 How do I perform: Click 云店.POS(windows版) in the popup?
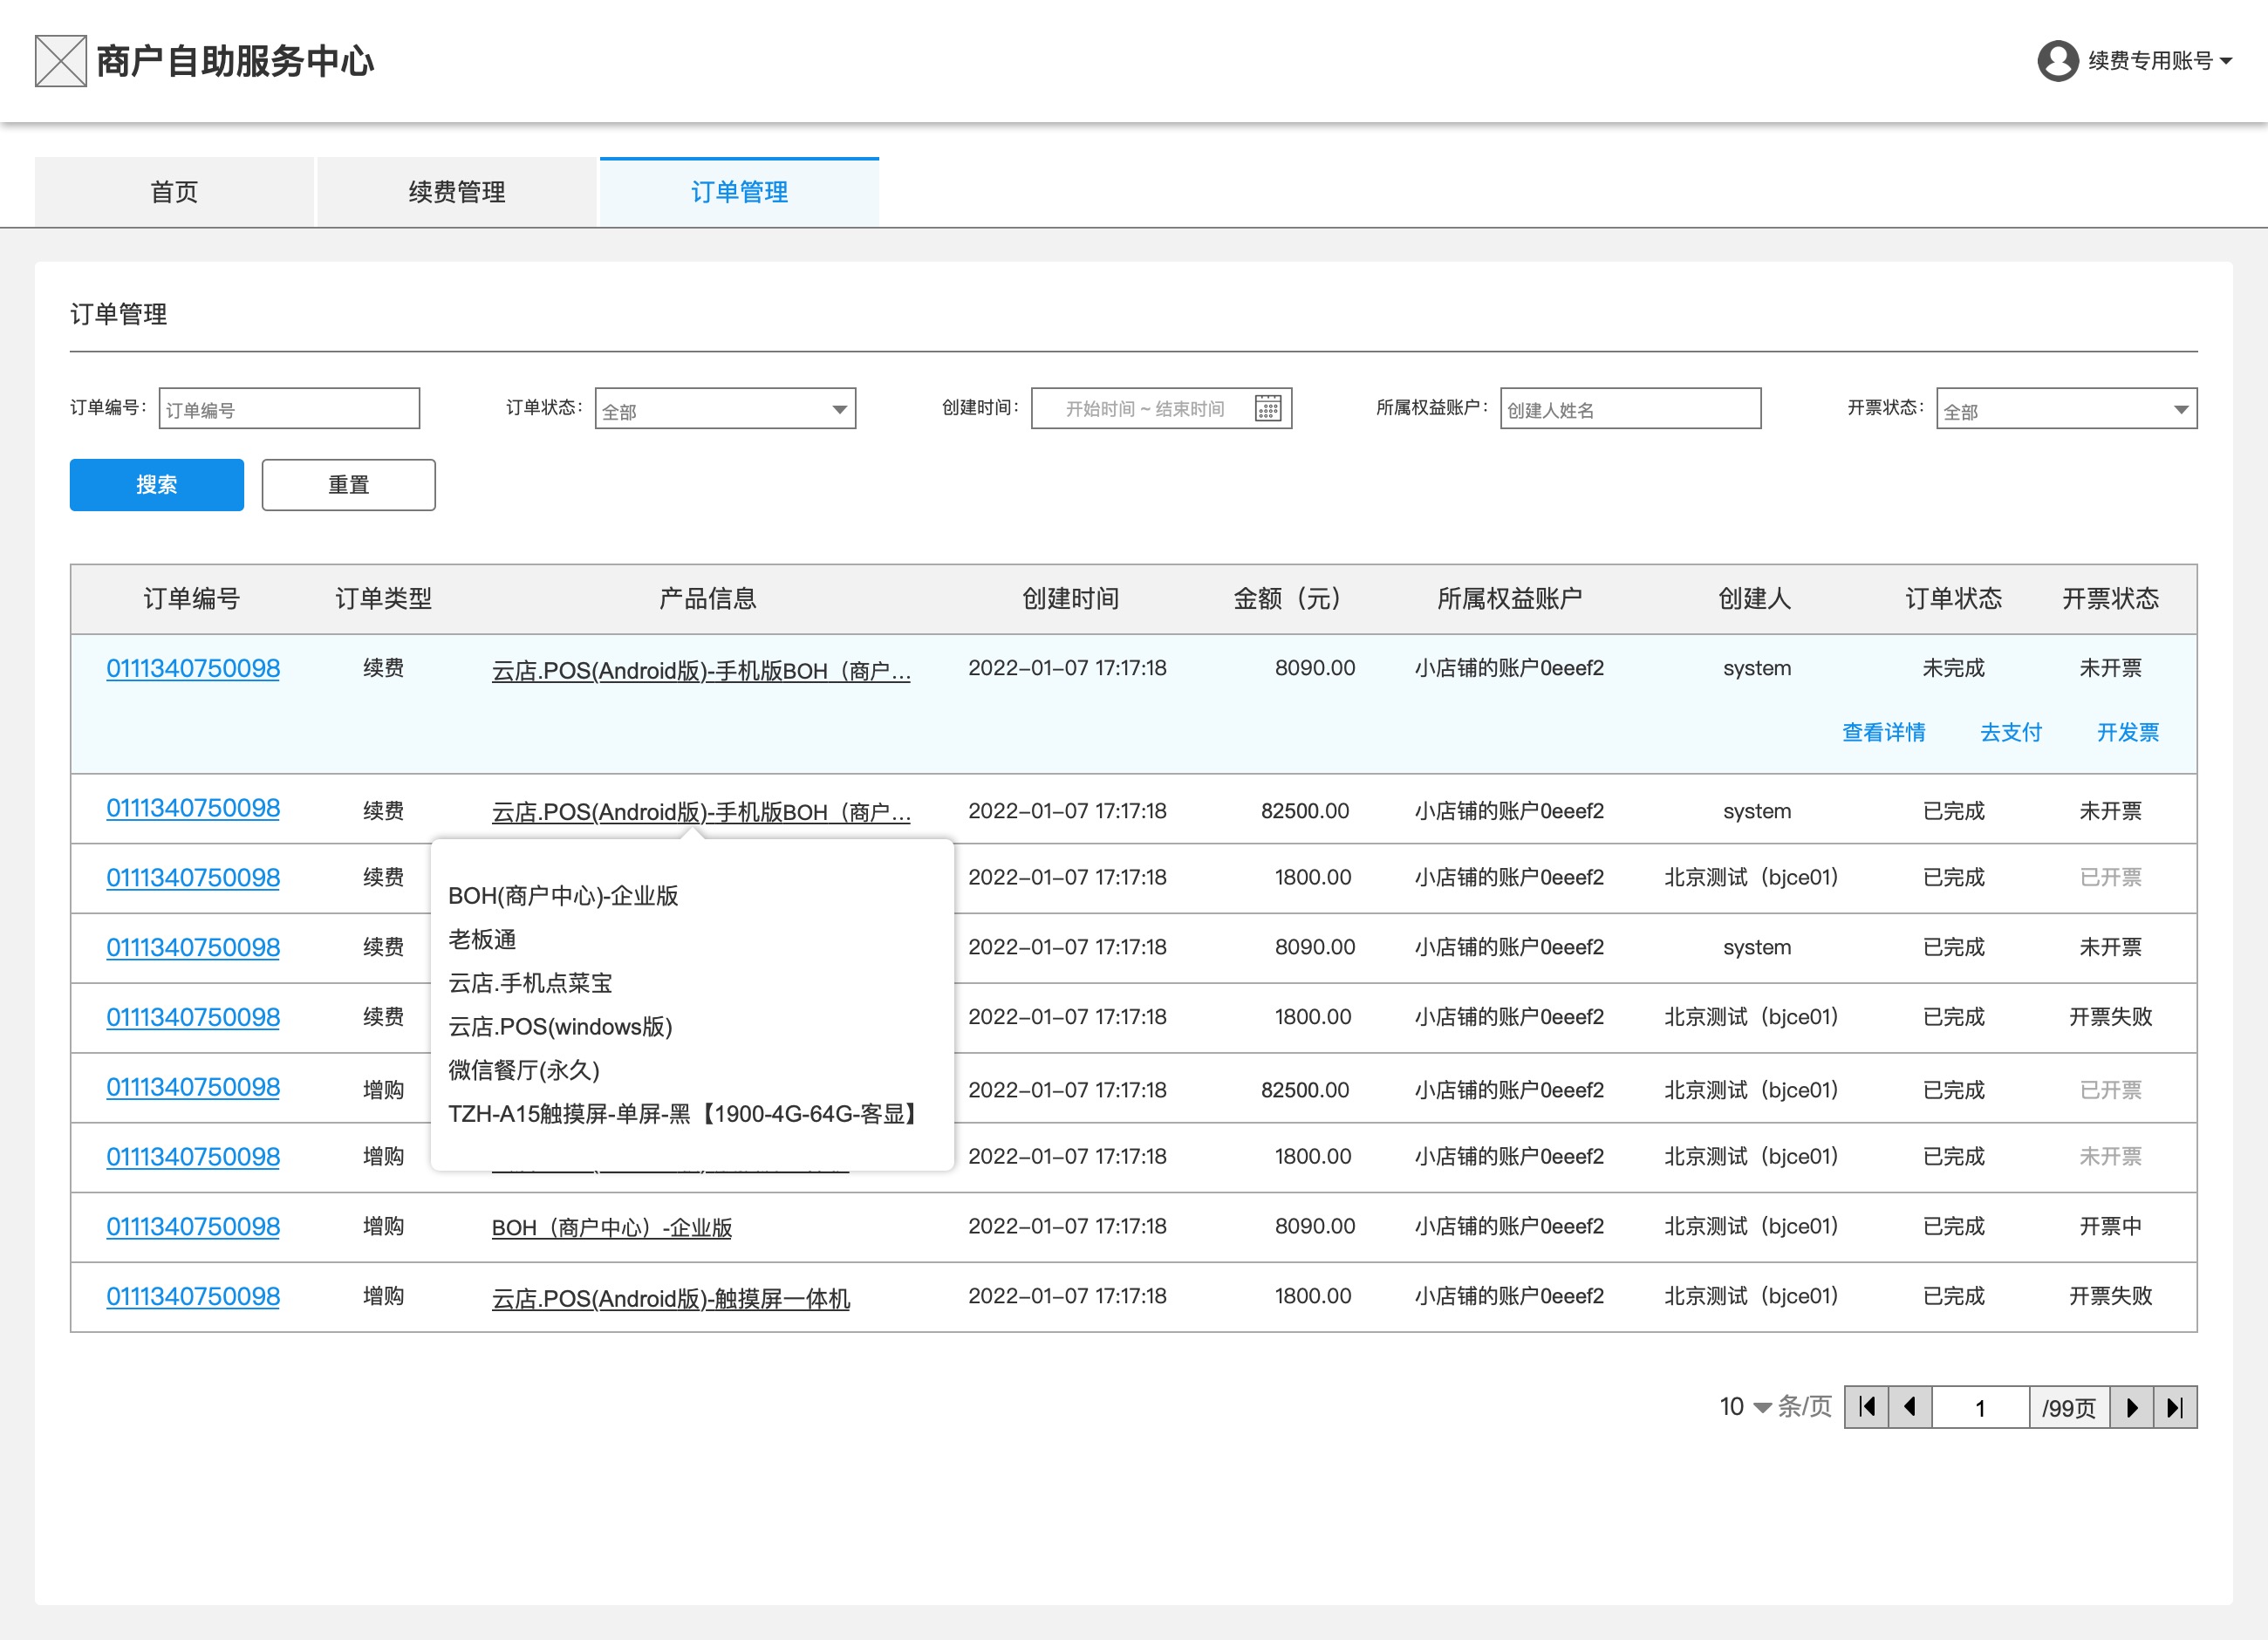[560, 1026]
